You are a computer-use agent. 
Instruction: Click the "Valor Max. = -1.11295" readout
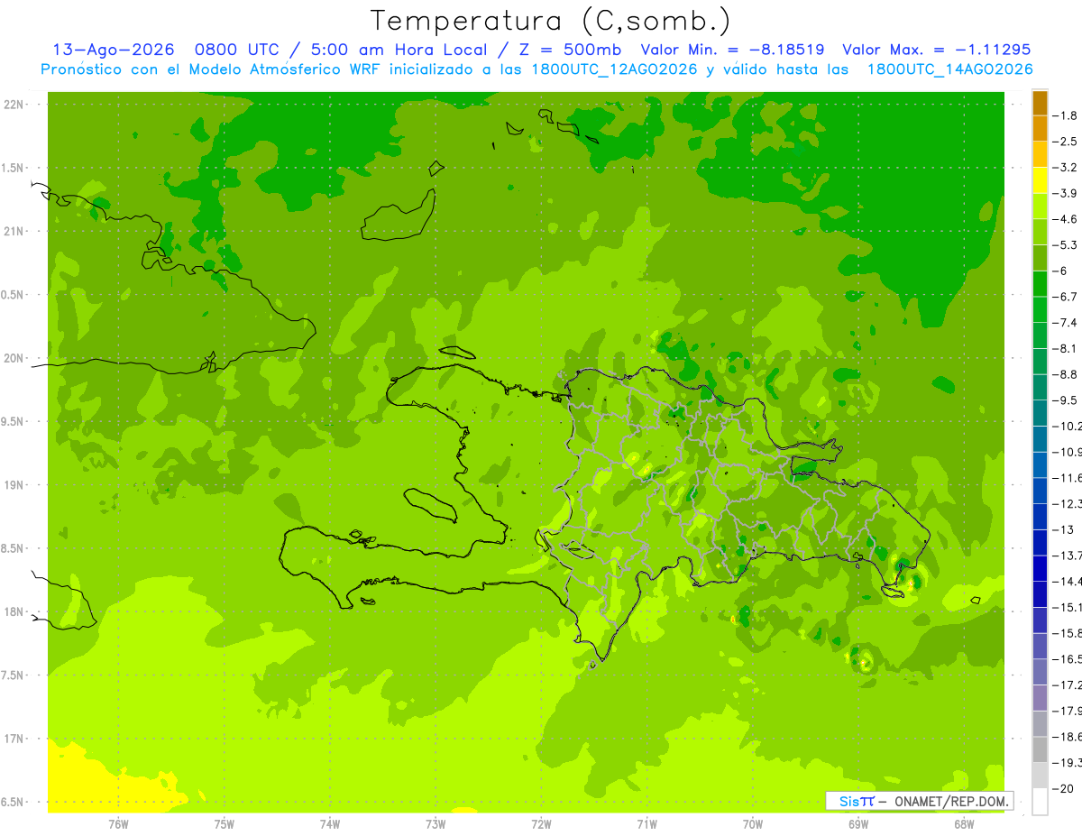click(x=936, y=50)
